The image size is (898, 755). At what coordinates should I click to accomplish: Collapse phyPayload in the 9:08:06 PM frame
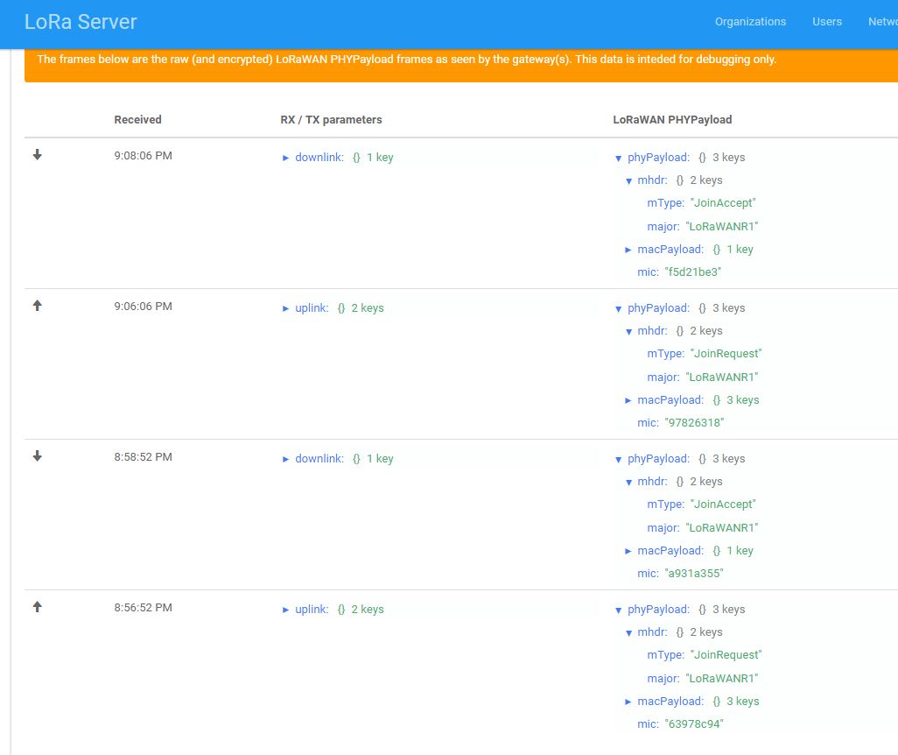click(619, 159)
